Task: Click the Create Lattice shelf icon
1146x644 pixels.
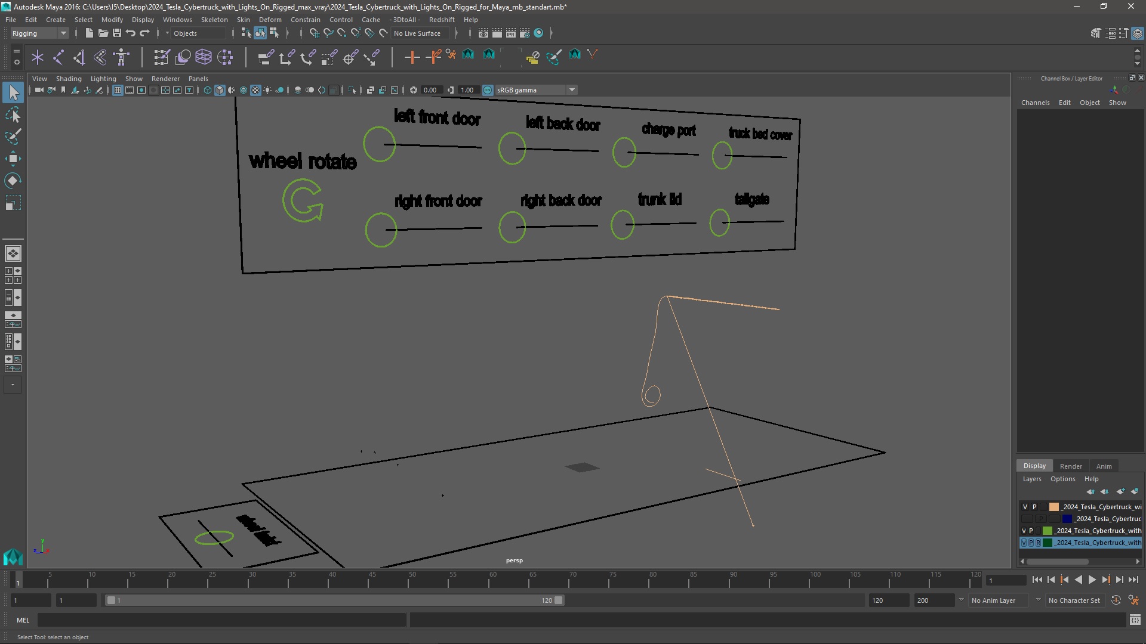Action: 204,57
